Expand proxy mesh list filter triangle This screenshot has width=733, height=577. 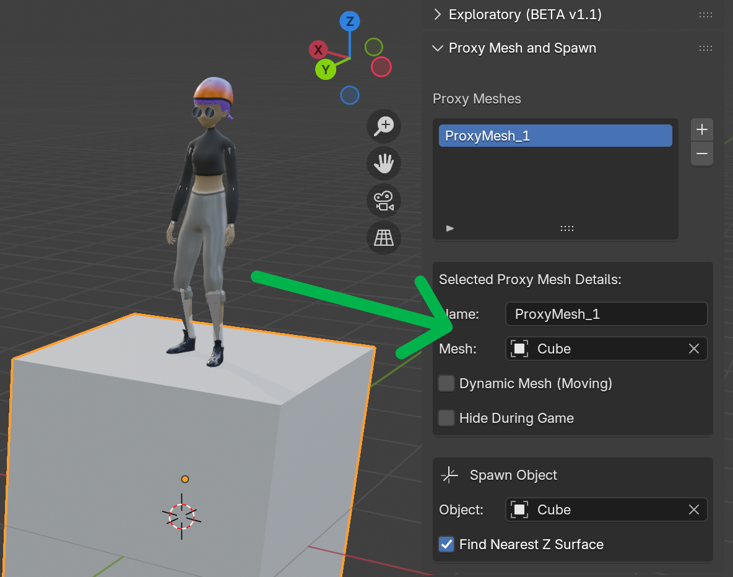click(x=450, y=228)
